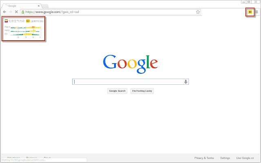
Task: Click the I'm Feeling Lucky button
Action: [x=142, y=91]
